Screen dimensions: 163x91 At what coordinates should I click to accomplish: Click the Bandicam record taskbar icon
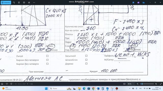coord(117,88)
